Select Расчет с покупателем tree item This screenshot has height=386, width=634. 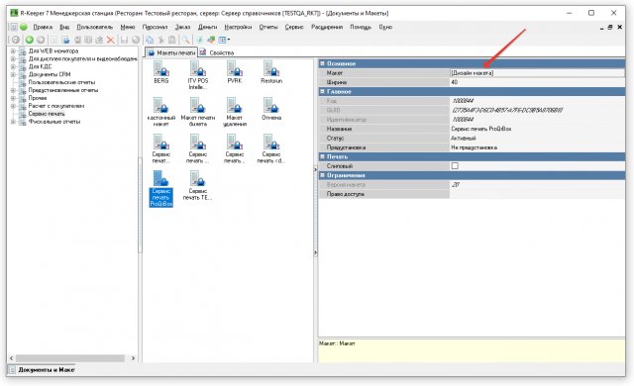[x=56, y=106]
